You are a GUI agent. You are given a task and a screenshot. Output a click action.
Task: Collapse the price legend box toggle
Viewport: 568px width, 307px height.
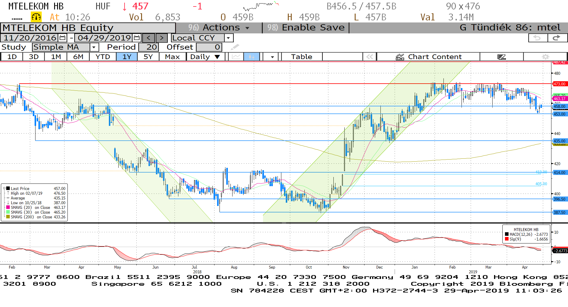(x=4, y=189)
